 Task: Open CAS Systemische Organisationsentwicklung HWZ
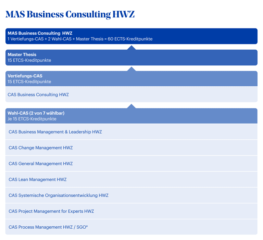(131, 195)
